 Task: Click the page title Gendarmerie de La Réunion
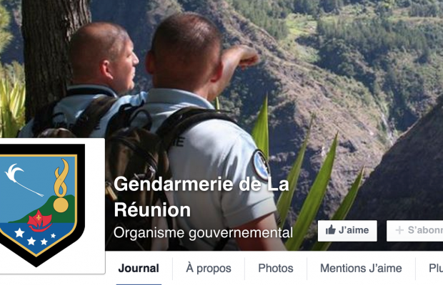click(x=201, y=197)
